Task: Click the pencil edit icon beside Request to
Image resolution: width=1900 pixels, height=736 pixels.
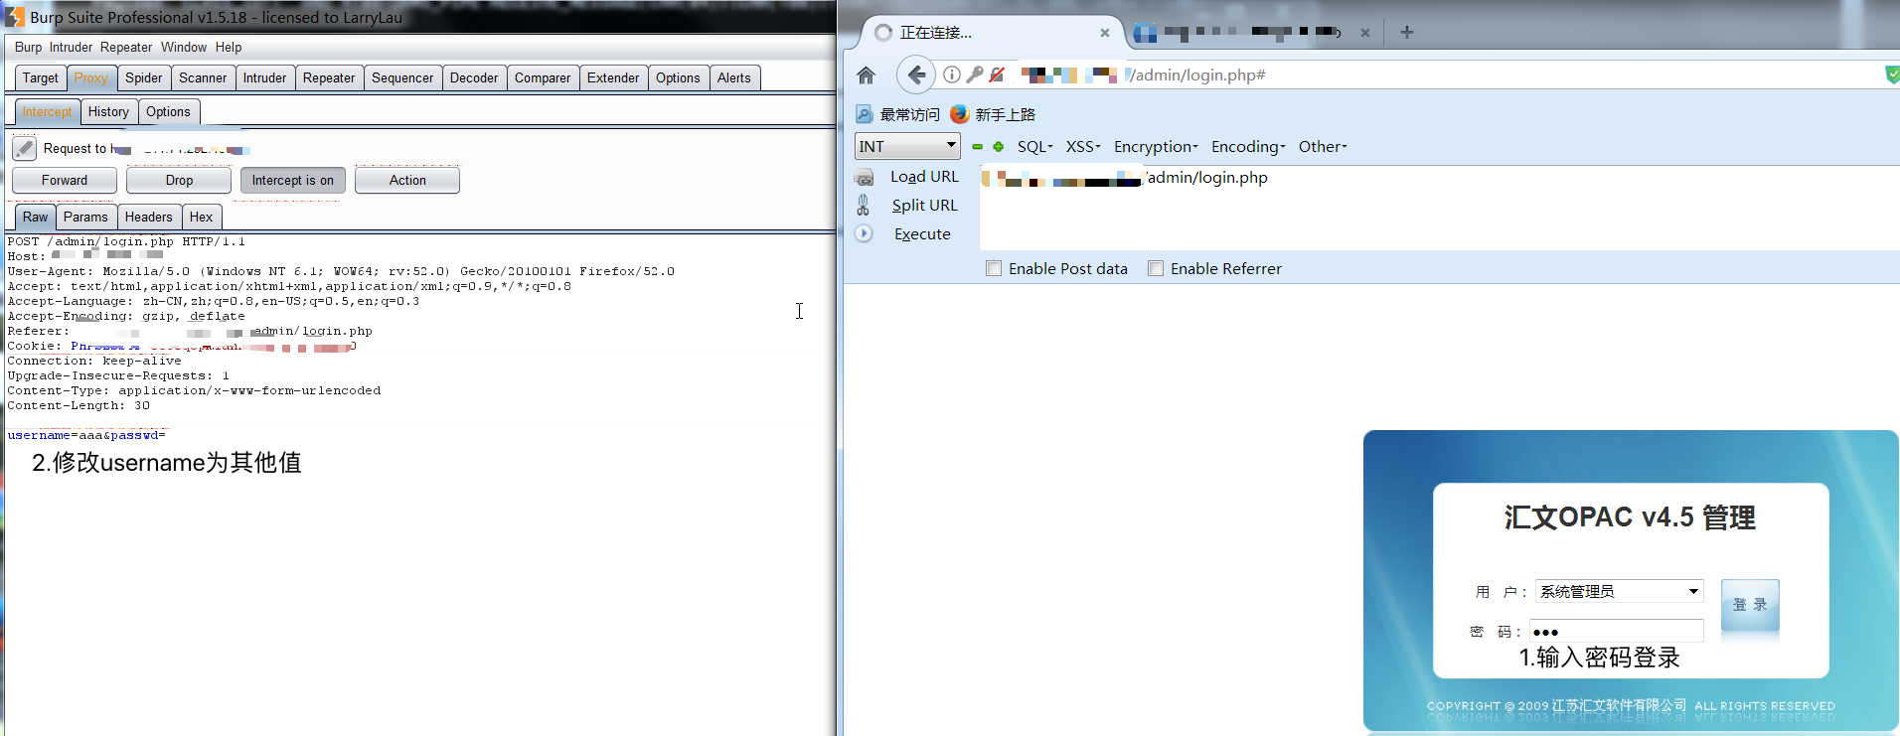Action: (25, 149)
